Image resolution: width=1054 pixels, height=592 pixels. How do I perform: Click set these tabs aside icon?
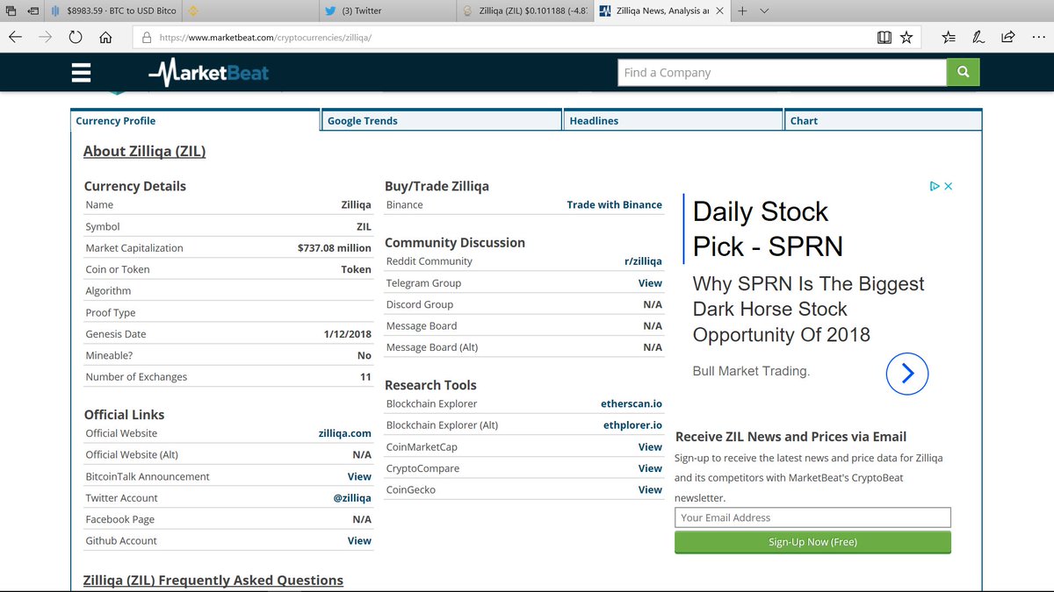32,11
